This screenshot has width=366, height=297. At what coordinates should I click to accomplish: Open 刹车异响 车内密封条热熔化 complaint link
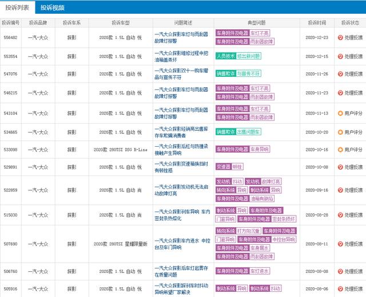[182, 215]
